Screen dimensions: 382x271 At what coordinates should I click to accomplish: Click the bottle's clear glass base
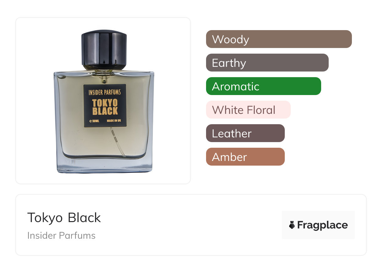[x=104, y=165]
